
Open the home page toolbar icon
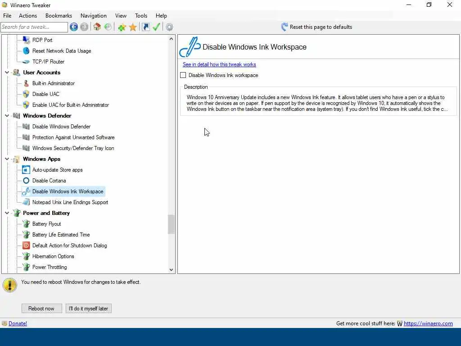click(97, 27)
